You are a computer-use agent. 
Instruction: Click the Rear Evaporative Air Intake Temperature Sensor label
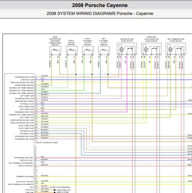tap(55, 41)
